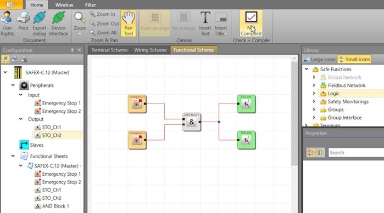384x213 pixels.
Task: Switch library view to Large icons
Action: pos(320,59)
